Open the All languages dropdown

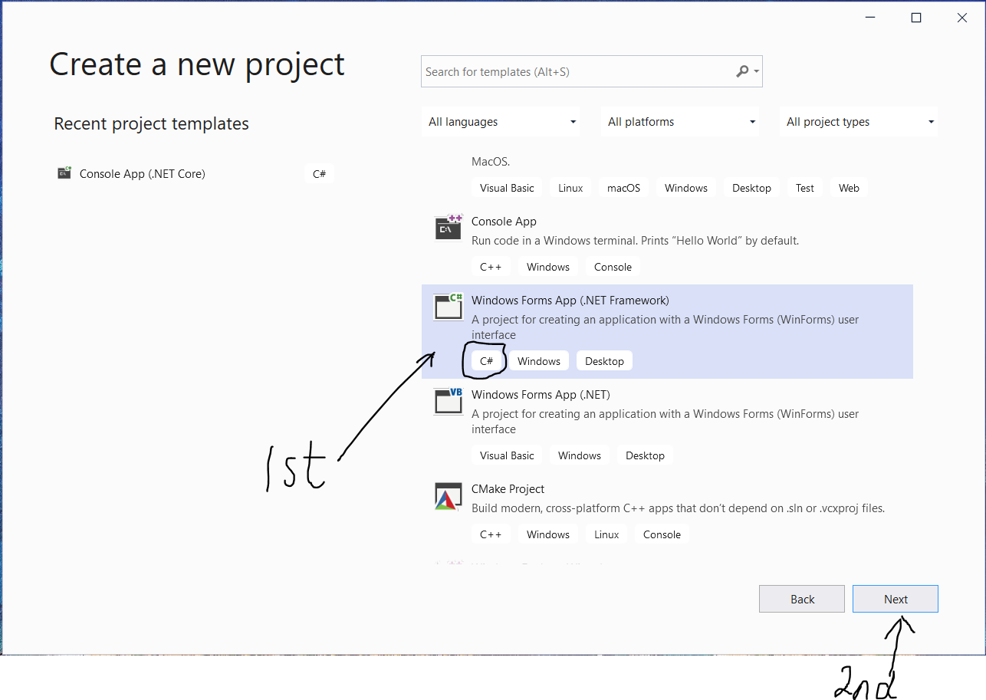coord(501,122)
